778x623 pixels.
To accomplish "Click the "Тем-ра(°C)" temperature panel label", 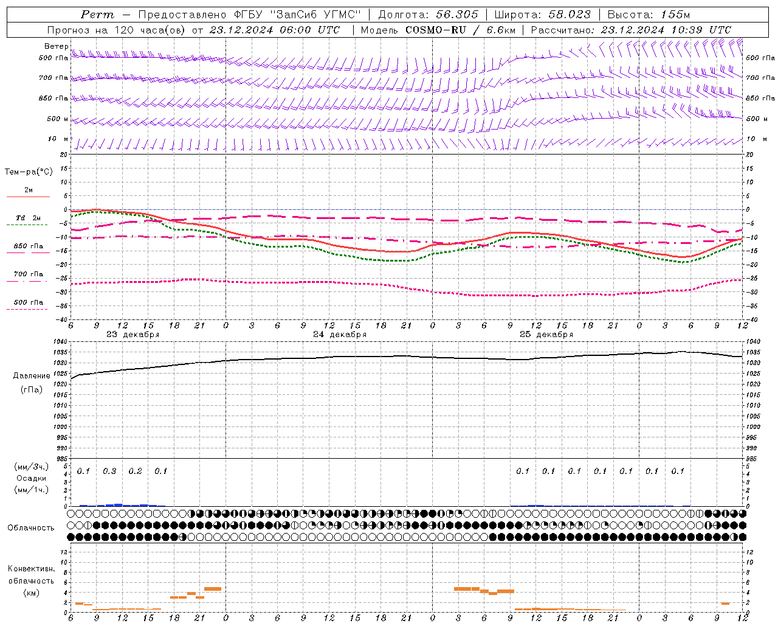I will tap(29, 172).
